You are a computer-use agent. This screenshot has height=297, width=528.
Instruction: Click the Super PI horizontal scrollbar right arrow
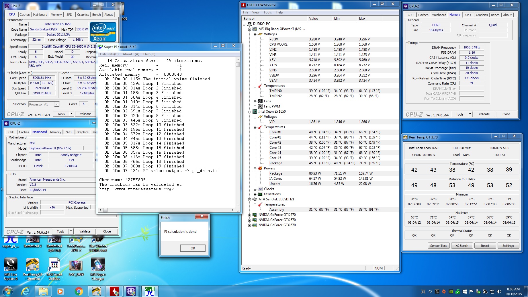coord(233,210)
